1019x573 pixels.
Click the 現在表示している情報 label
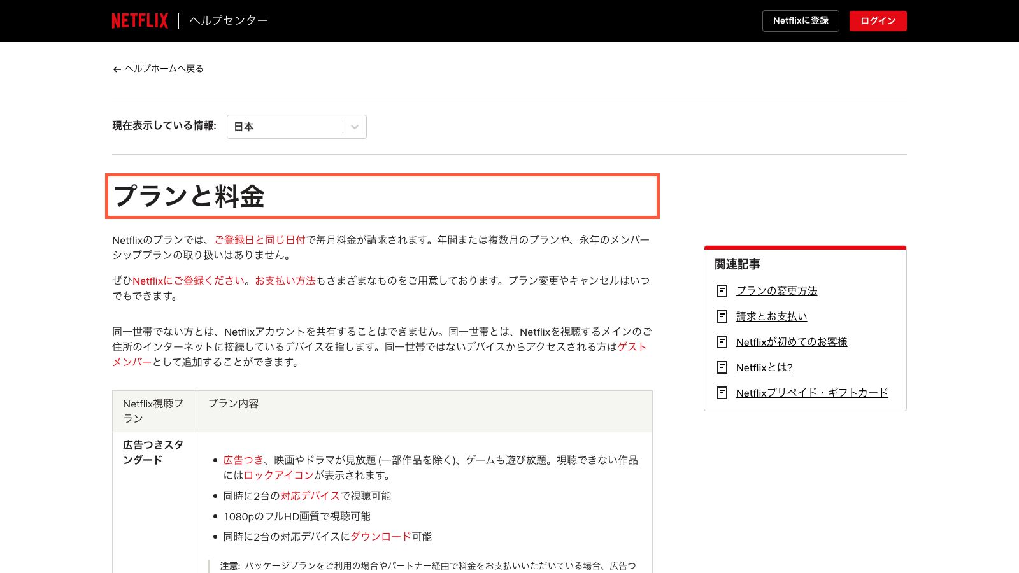[164, 126]
